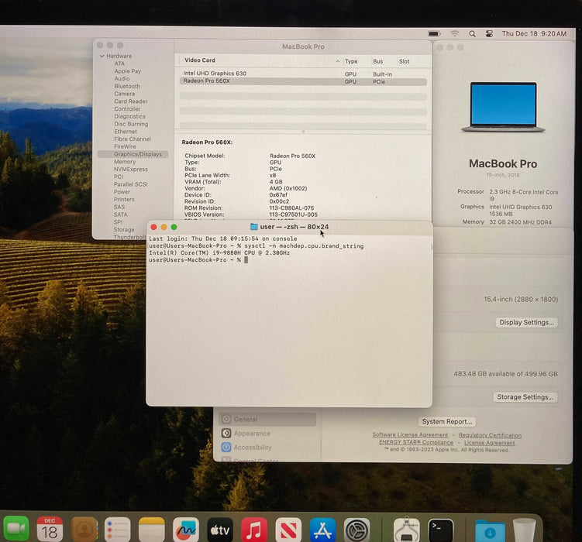Open System Settings icon in the Dock
Viewport: 582px width, 542px height.
click(356, 529)
